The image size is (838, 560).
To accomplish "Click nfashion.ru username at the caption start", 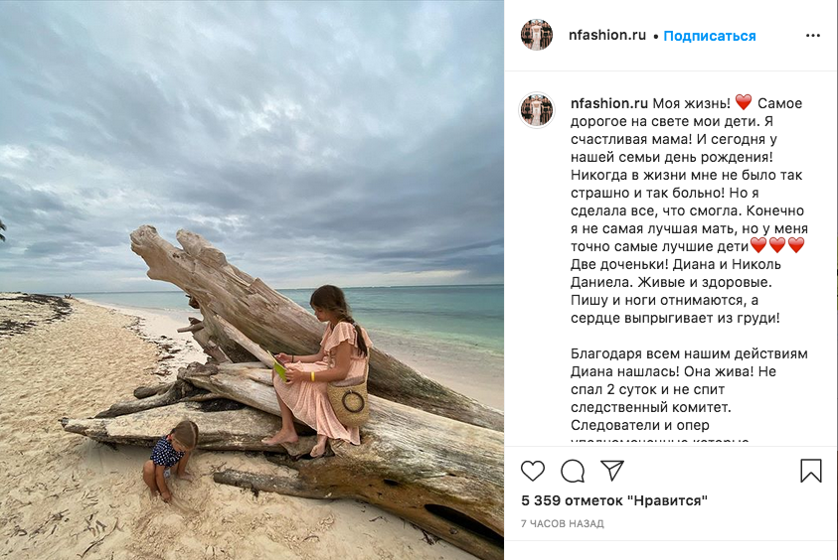I will tap(609, 103).
